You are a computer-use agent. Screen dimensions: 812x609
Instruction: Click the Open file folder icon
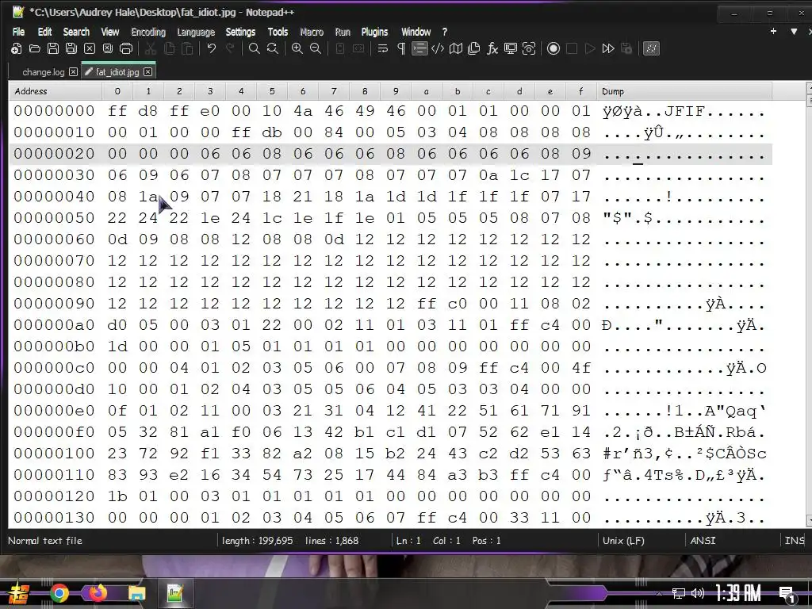[35, 48]
